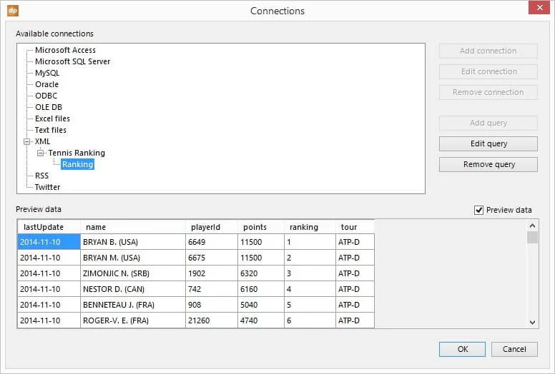Select Oracle connection type

(46, 84)
